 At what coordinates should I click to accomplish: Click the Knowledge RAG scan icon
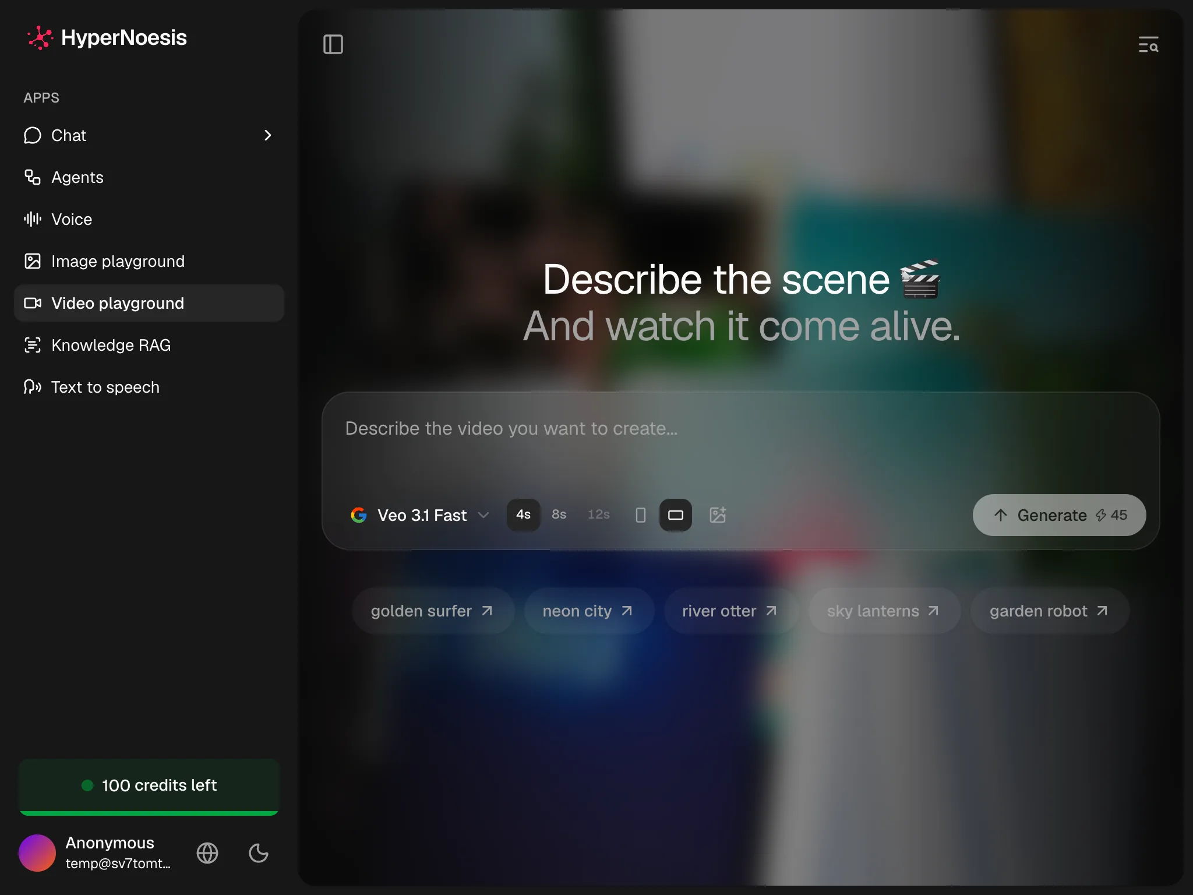point(33,345)
